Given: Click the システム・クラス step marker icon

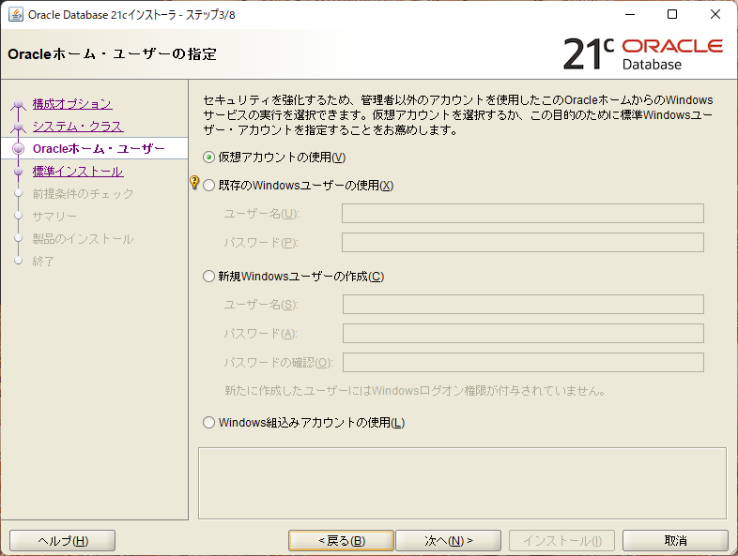Looking at the screenshot, I should coord(19,127).
